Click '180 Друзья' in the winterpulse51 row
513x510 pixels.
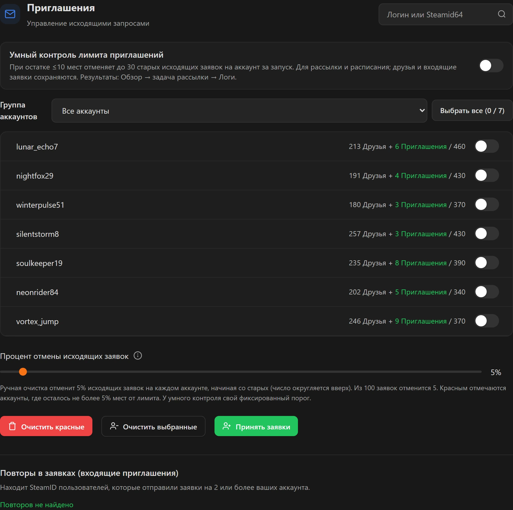pyautogui.click(x=367, y=205)
